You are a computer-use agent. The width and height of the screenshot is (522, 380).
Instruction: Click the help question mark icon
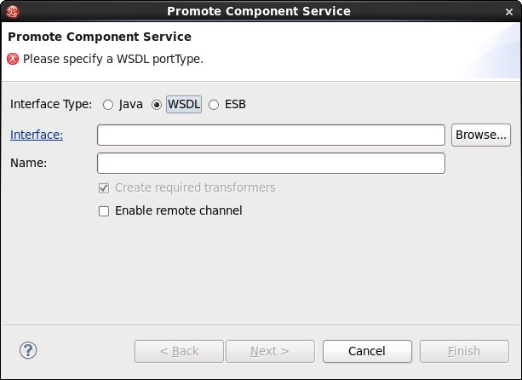click(x=28, y=350)
